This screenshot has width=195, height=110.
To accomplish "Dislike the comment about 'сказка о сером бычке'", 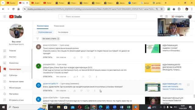I will 81,57.
